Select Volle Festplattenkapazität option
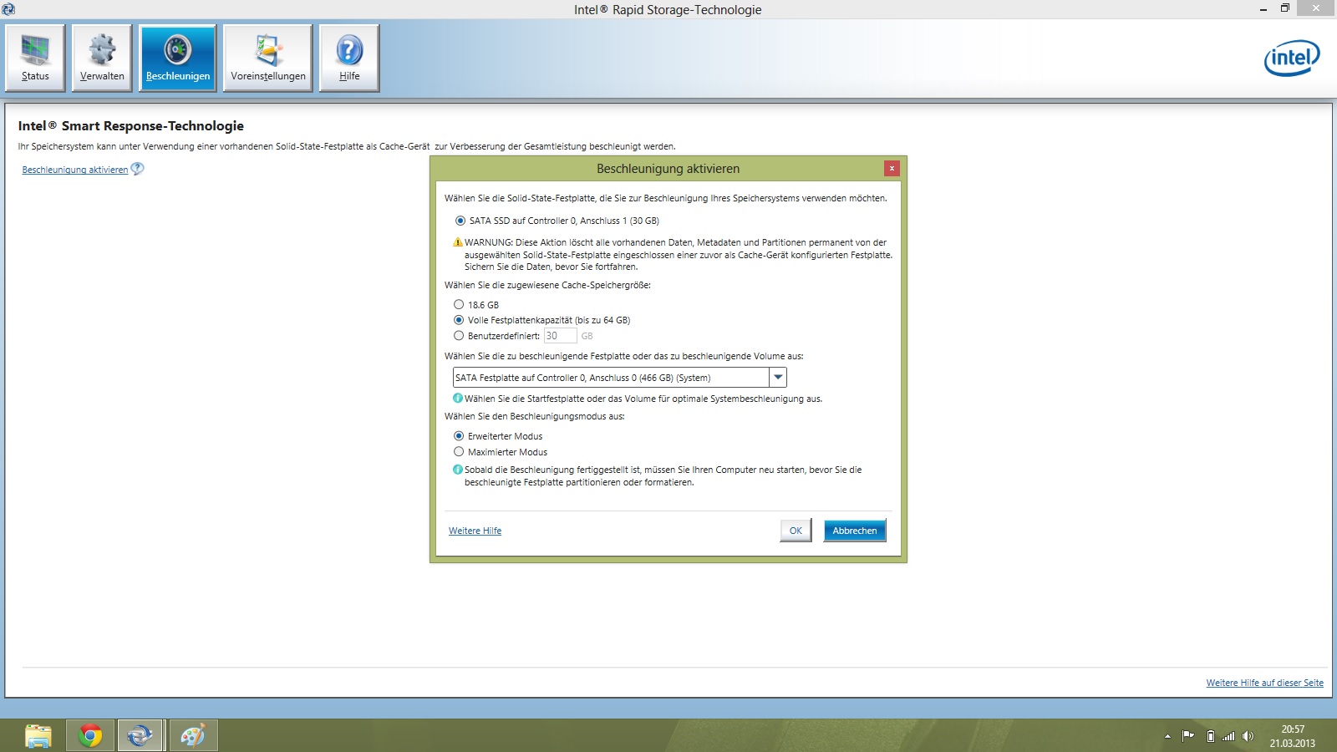 coord(459,320)
